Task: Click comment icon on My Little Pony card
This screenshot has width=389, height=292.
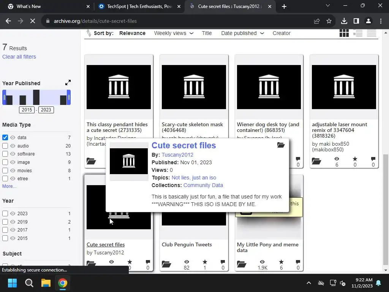Action: pyautogui.click(x=298, y=262)
